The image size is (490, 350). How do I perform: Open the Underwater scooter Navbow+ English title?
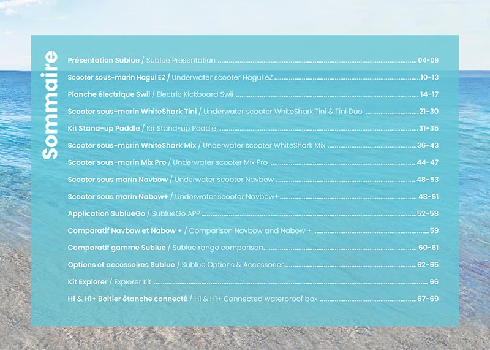click(x=227, y=197)
